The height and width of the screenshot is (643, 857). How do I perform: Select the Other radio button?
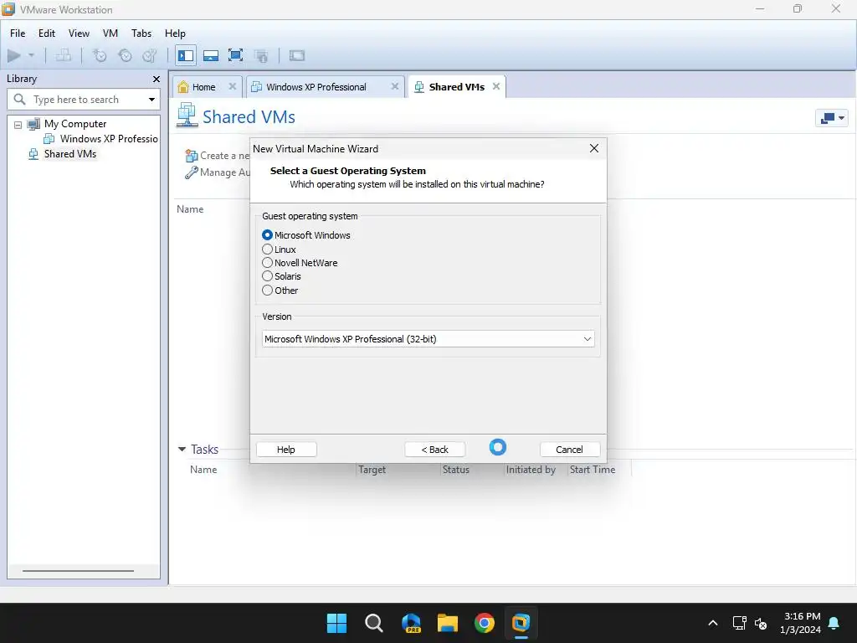pos(267,291)
